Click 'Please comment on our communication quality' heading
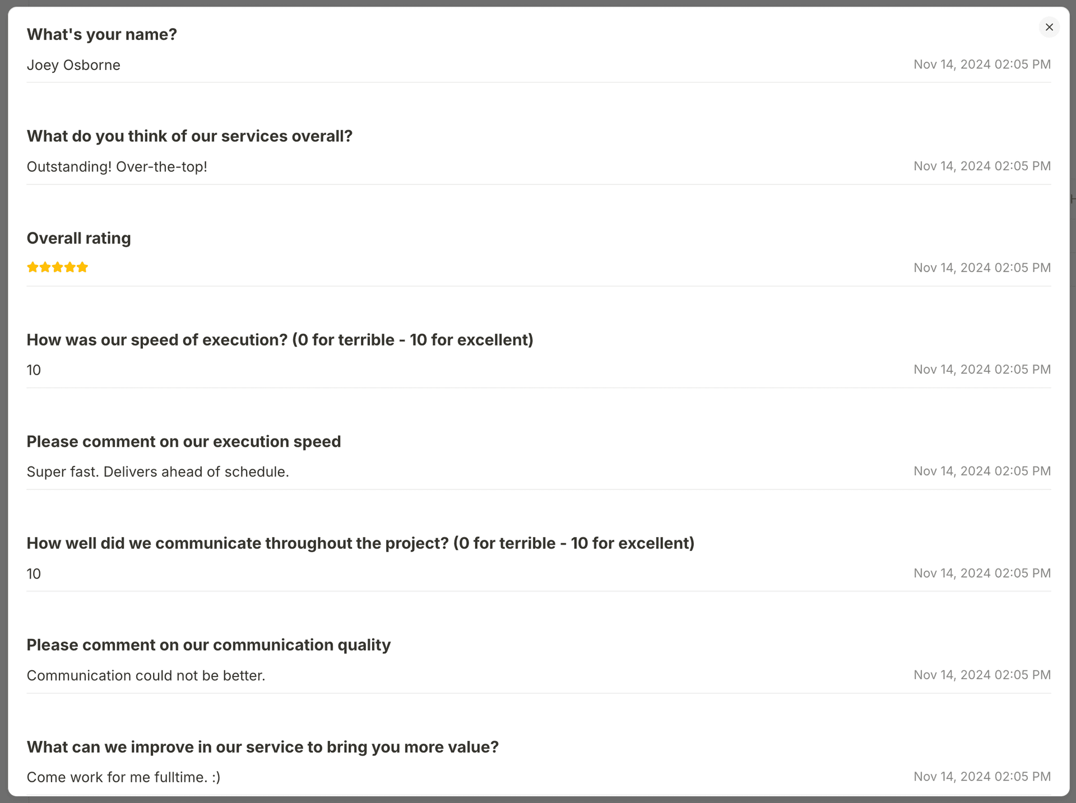This screenshot has height=803, width=1076. click(208, 645)
